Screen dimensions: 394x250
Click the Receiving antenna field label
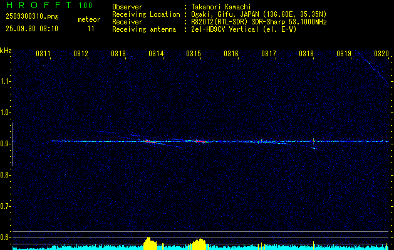click(x=144, y=29)
